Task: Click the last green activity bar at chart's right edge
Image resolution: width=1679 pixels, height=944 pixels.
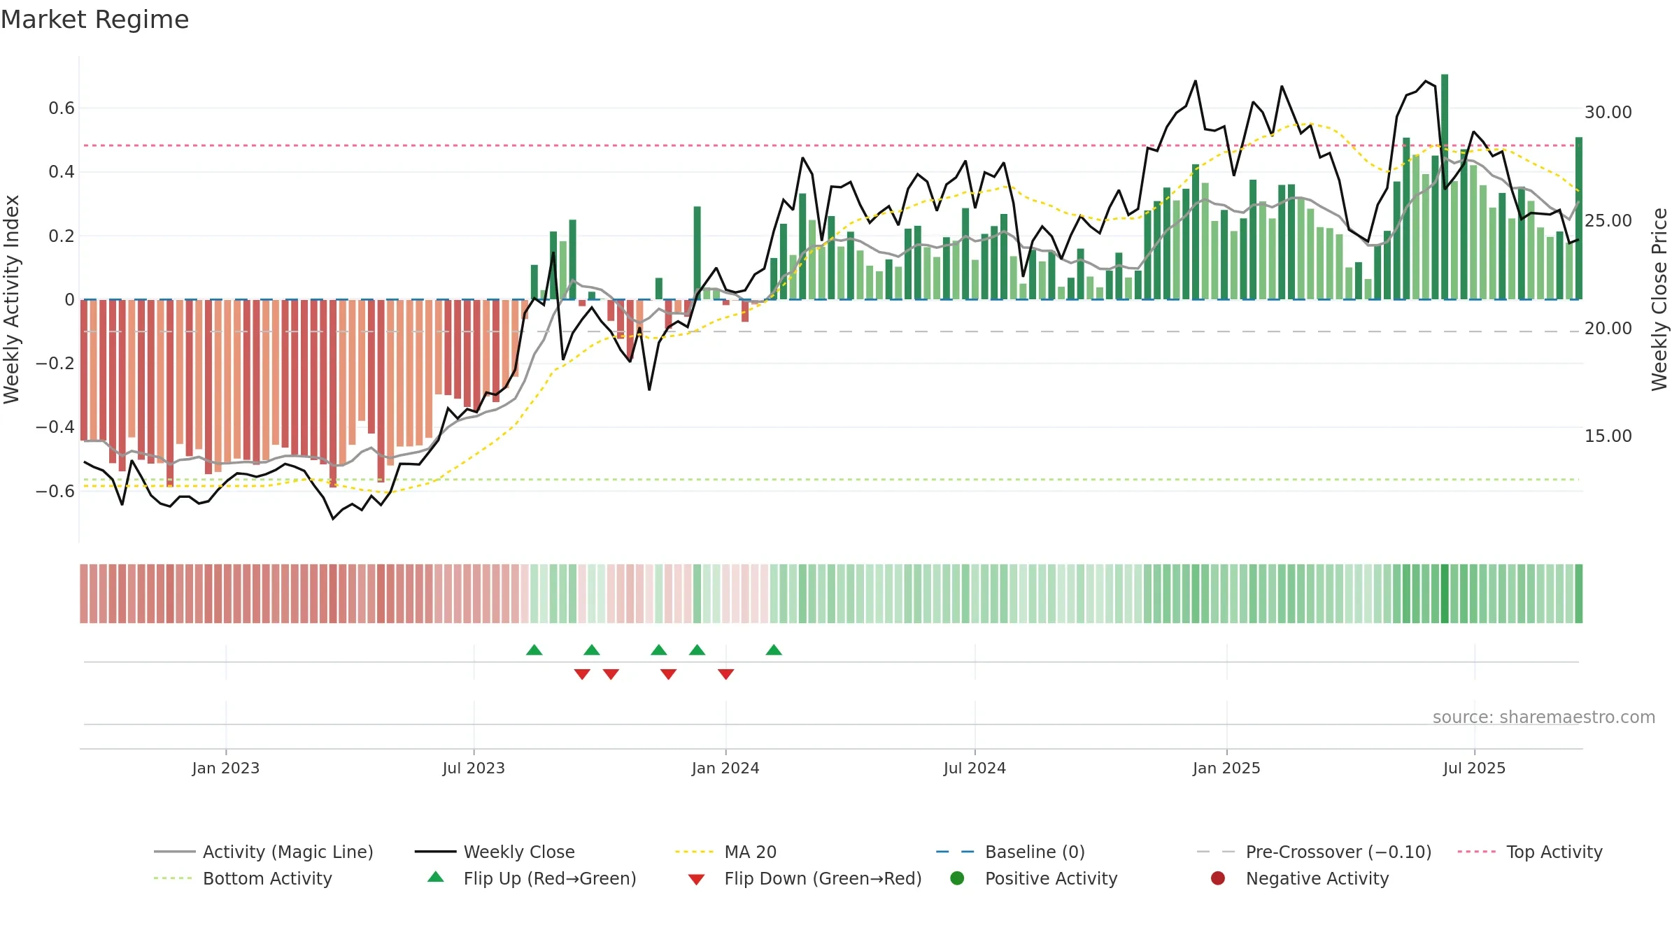Action: click(1579, 218)
